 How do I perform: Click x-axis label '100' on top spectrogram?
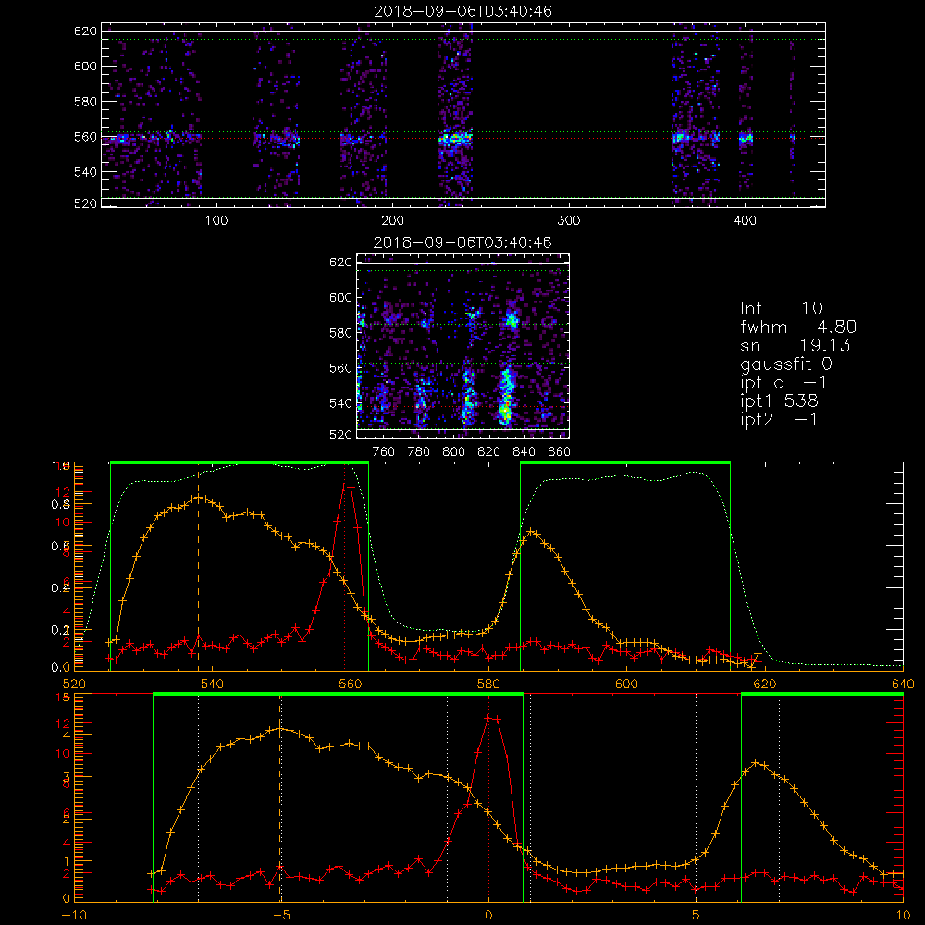coord(216,221)
